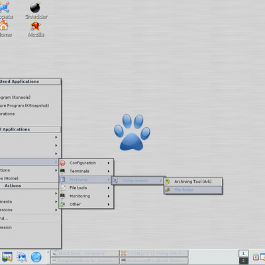The height and width of the screenshot is (265, 265).
Task: Switch to the X-Chat dialog window
Action: [x=154, y=253]
